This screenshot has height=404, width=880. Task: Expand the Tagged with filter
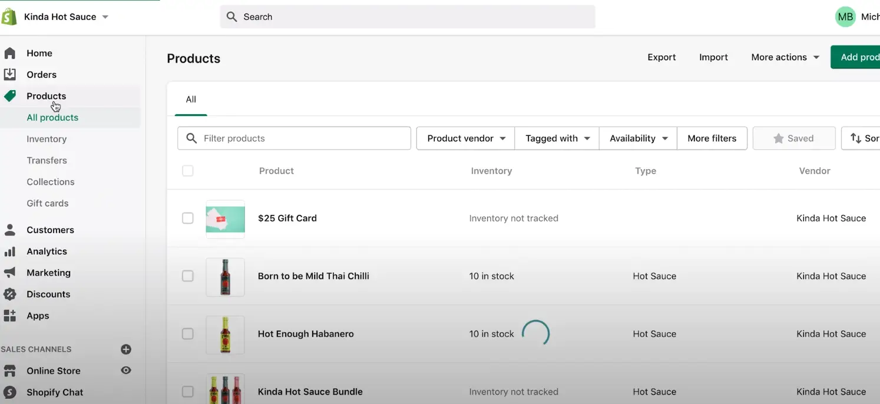tap(557, 138)
